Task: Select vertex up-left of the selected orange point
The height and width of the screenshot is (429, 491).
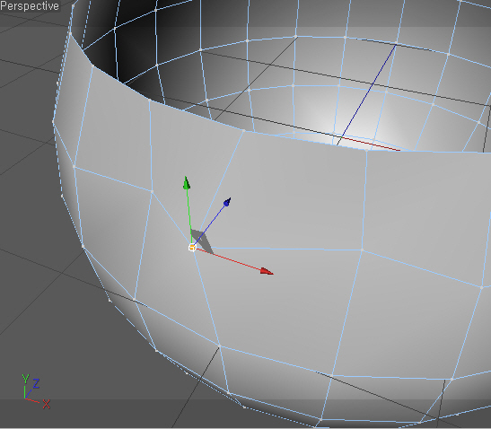Action: coord(153,191)
